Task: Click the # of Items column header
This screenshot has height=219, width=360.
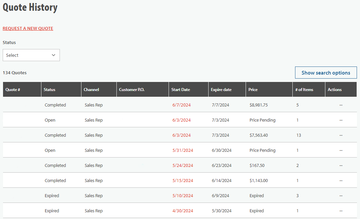Action: [x=304, y=90]
